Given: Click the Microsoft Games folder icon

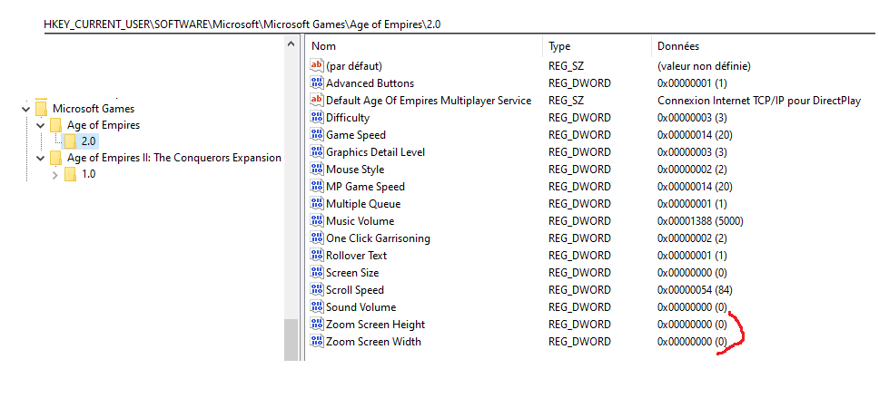Looking at the screenshot, I should 41,108.
